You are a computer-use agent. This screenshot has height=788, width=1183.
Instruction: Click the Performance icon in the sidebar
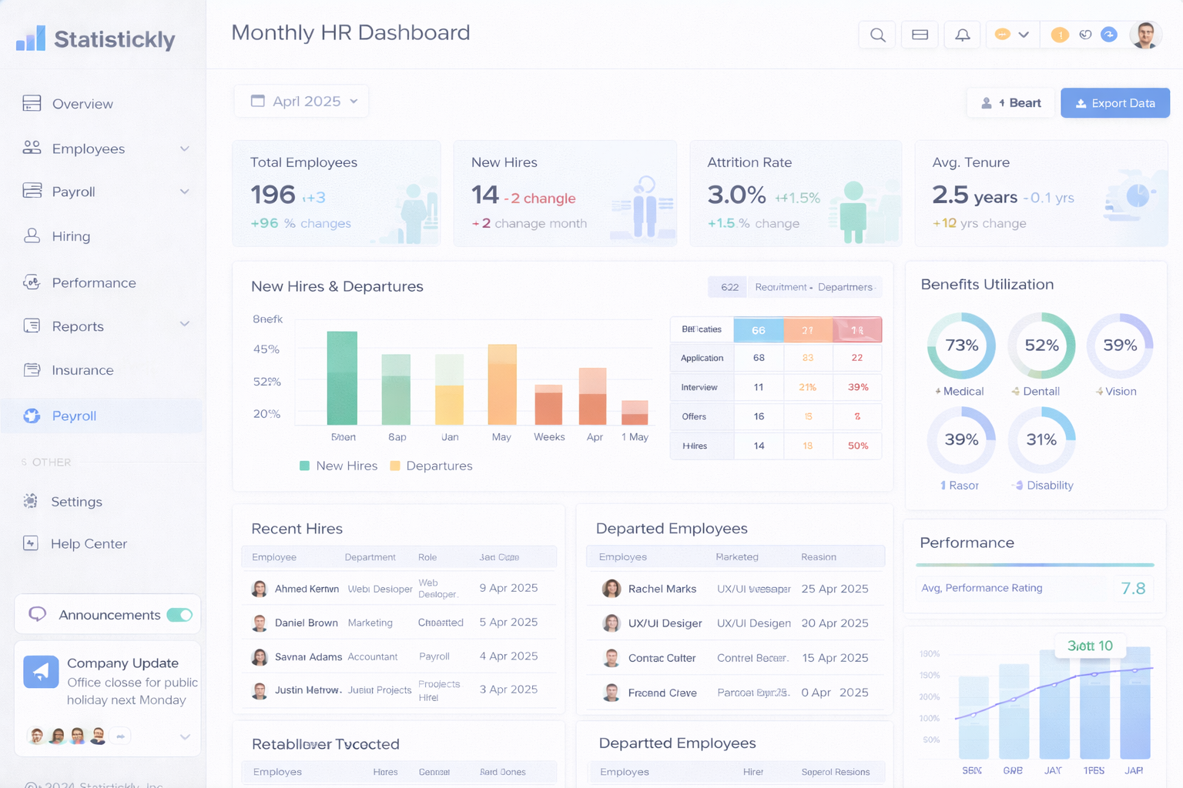point(32,282)
